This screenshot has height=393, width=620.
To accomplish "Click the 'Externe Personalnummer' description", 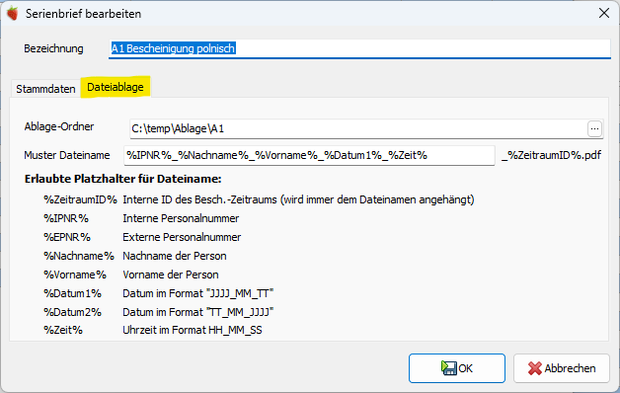I will click(182, 237).
